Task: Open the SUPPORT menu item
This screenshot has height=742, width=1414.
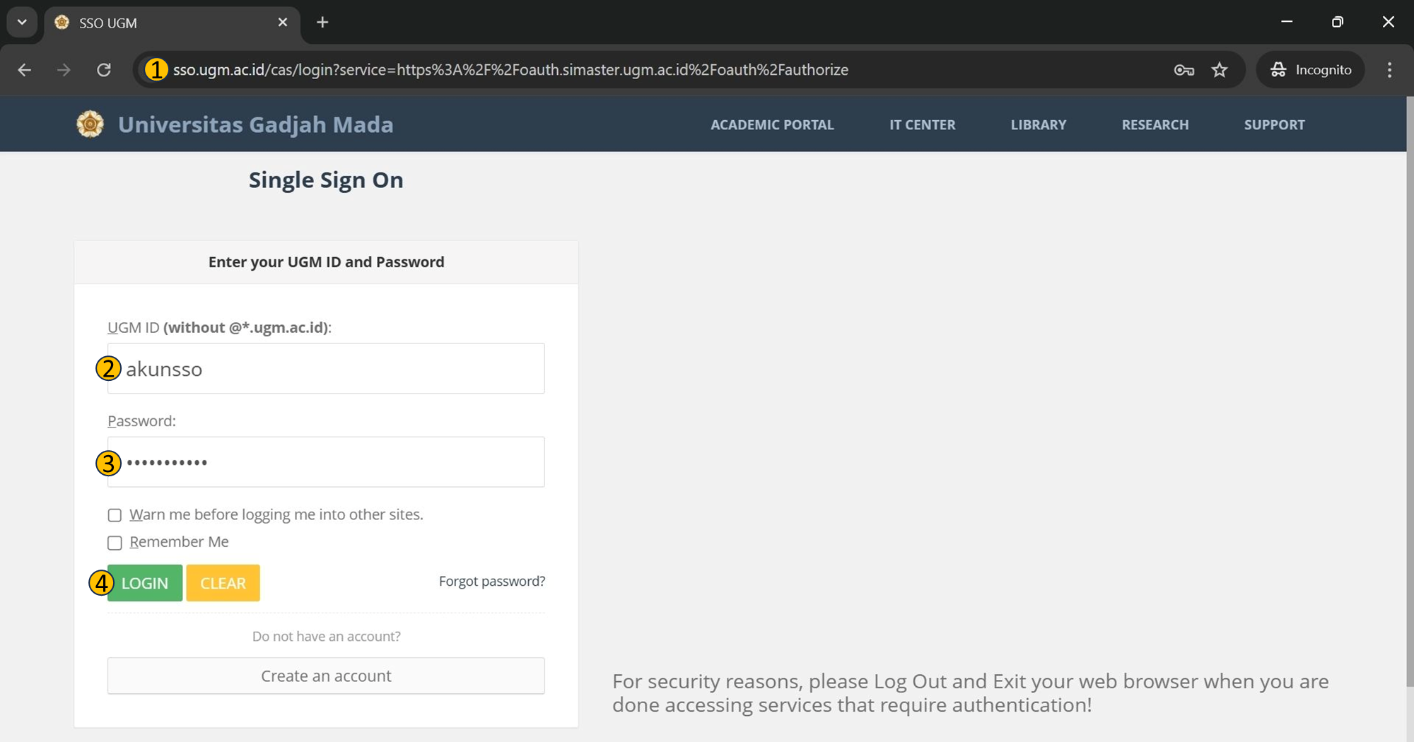Action: click(x=1275, y=125)
